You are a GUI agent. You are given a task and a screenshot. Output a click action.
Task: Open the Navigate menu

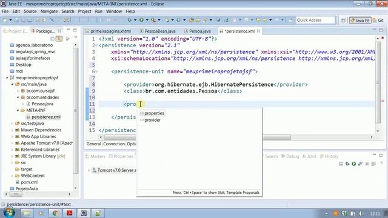(x=49, y=12)
